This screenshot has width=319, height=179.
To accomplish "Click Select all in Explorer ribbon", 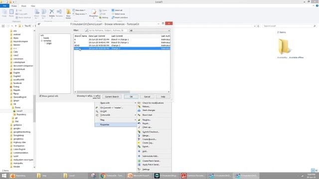I will pos(117,10).
